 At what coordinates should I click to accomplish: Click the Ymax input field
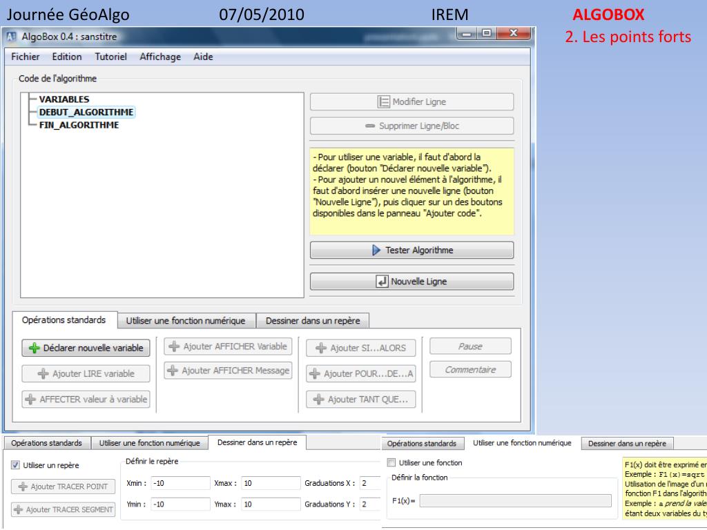[271, 504]
